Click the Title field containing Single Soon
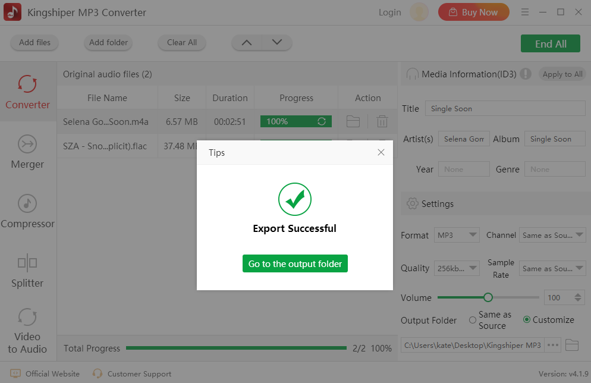 (x=505, y=108)
